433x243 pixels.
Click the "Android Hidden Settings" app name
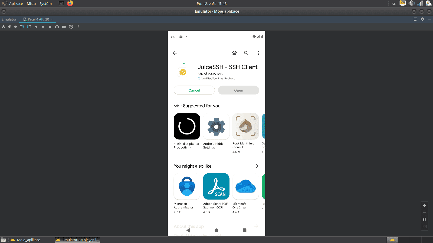[x=214, y=146]
